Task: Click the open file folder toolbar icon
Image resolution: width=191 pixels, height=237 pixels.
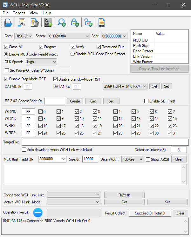Action: 8,23
